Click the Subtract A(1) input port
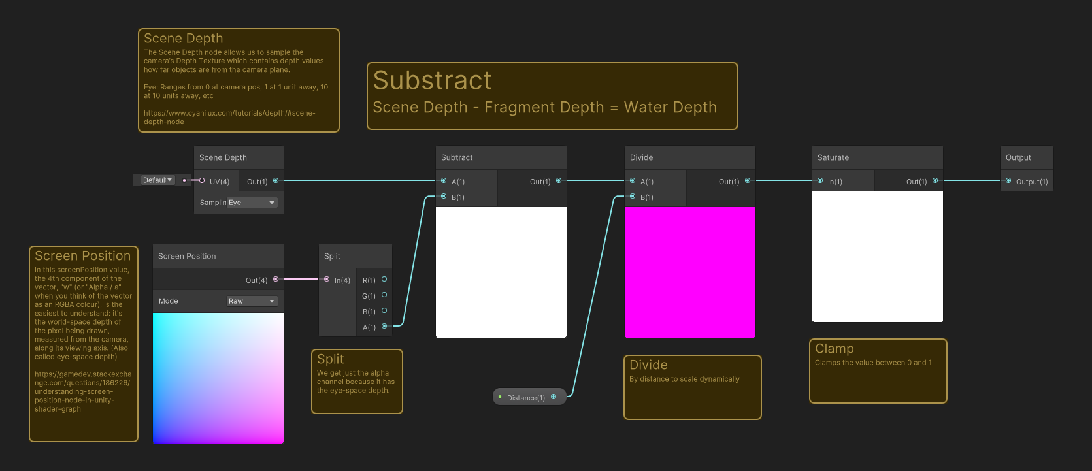This screenshot has width=1092, height=471. click(444, 180)
